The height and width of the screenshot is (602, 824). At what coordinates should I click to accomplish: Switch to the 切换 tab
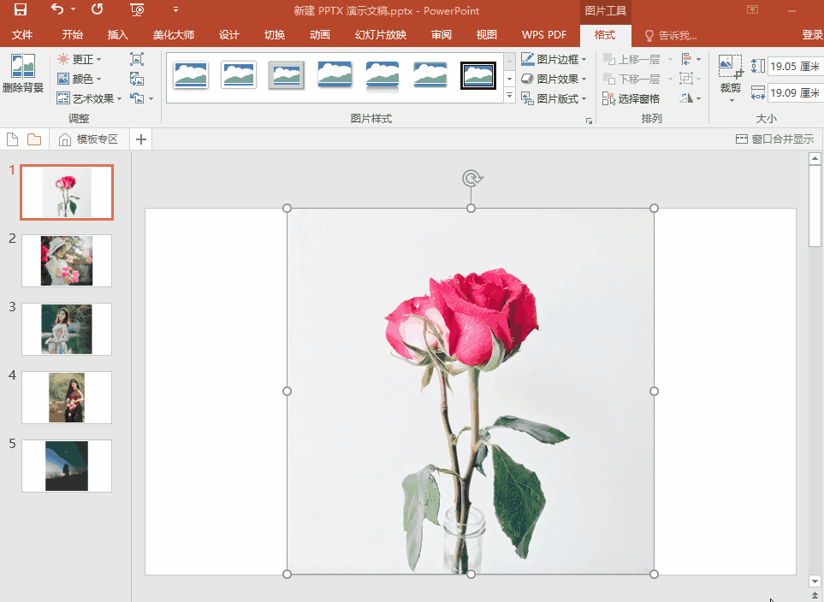tap(275, 35)
